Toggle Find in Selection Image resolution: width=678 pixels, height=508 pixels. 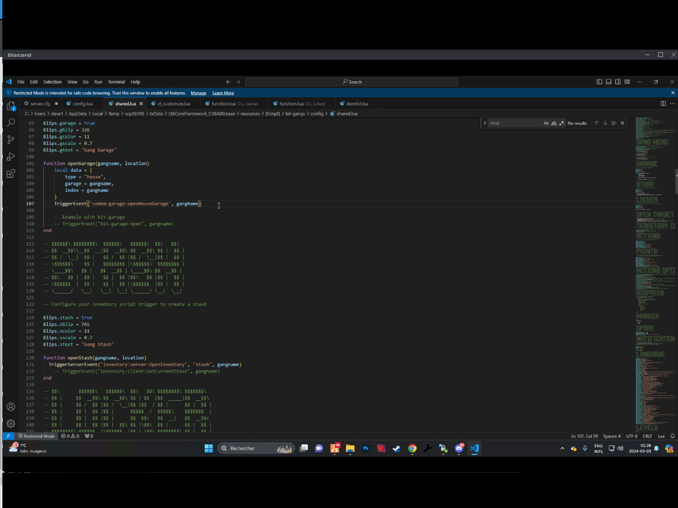[613, 123]
